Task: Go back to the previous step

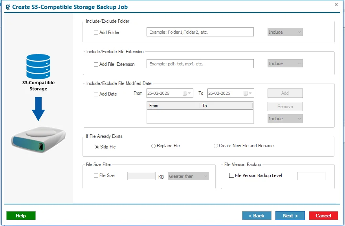Action: pyautogui.click(x=257, y=216)
